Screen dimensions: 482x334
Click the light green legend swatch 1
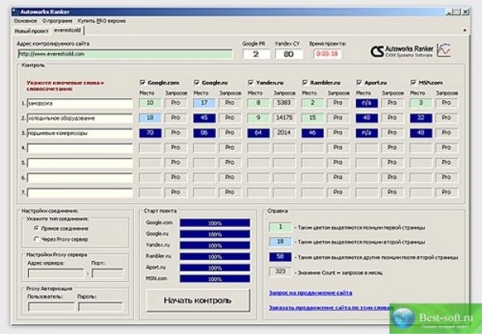280,227
